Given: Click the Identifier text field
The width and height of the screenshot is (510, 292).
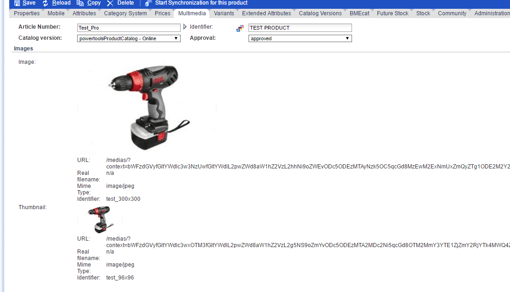Looking at the screenshot, I should (x=300, y=28).
